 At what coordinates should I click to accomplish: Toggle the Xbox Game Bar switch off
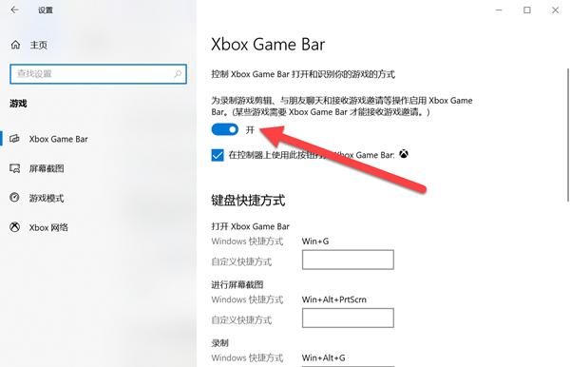click(x=224, y=129)
